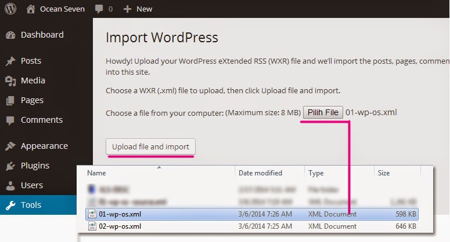Click the 646 KB size value
This screenshot has width=450, height=242.
coord(406,226)
